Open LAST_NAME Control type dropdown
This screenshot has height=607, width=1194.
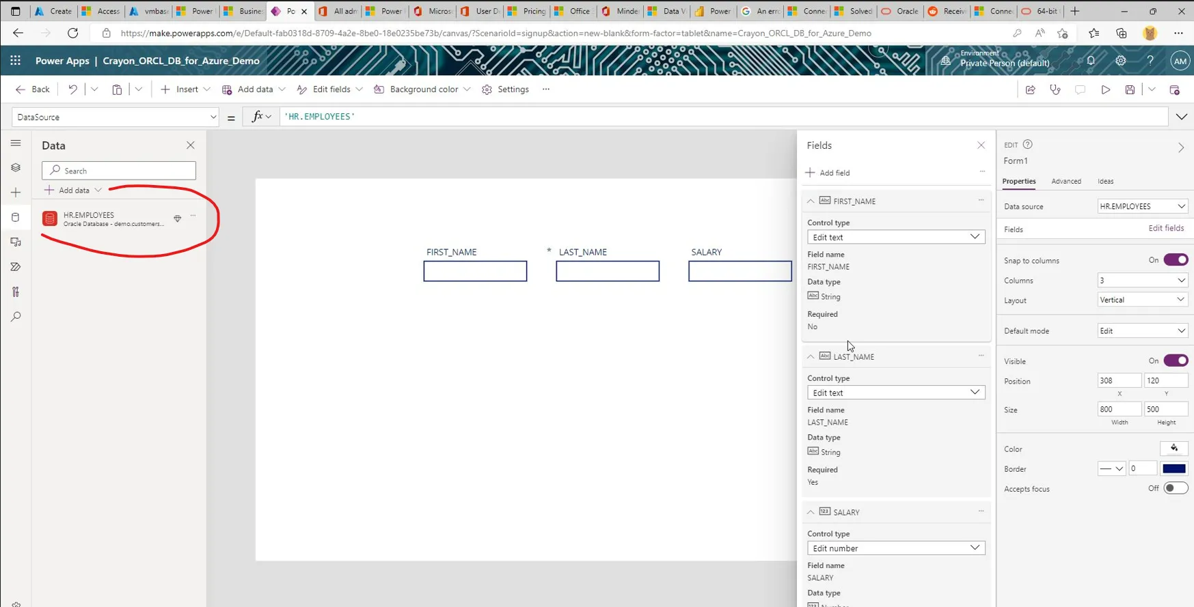(x=896, y=393)
